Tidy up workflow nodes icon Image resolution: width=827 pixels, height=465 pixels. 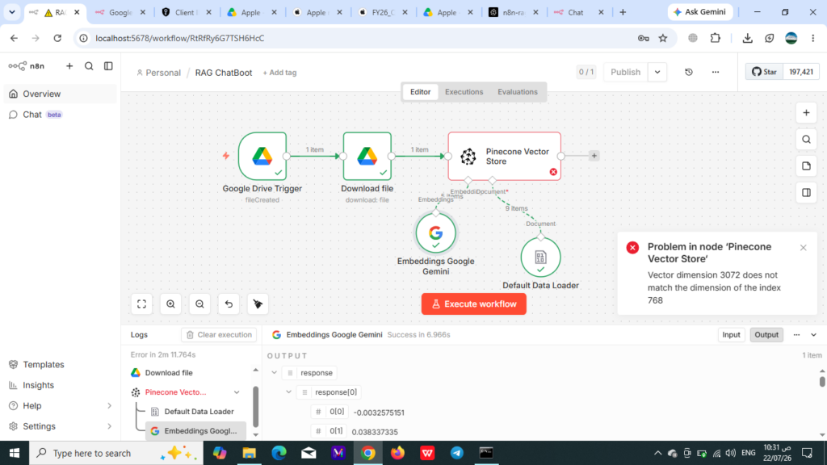pos(258,304)
